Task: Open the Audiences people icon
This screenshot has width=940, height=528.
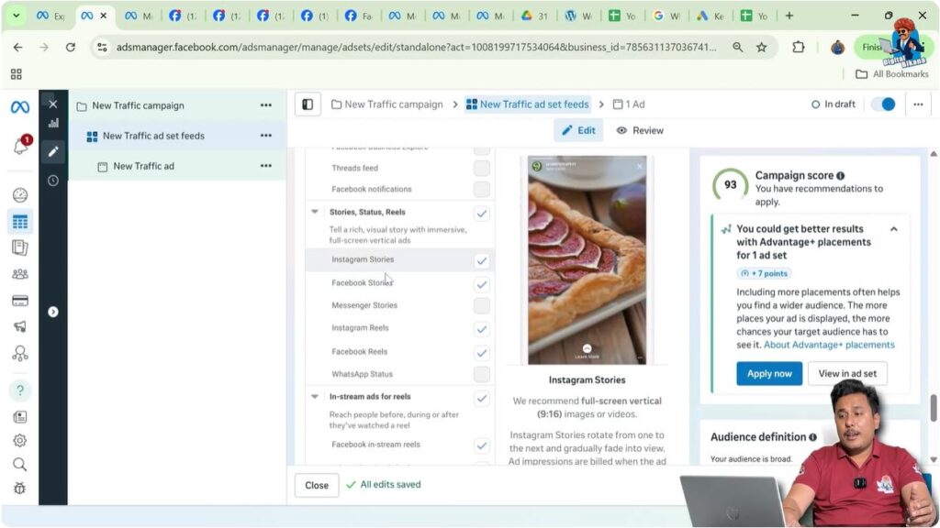Action: 20,274
